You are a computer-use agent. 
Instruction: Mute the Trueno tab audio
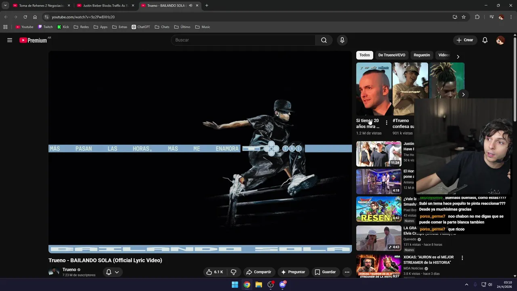[191, 6]
